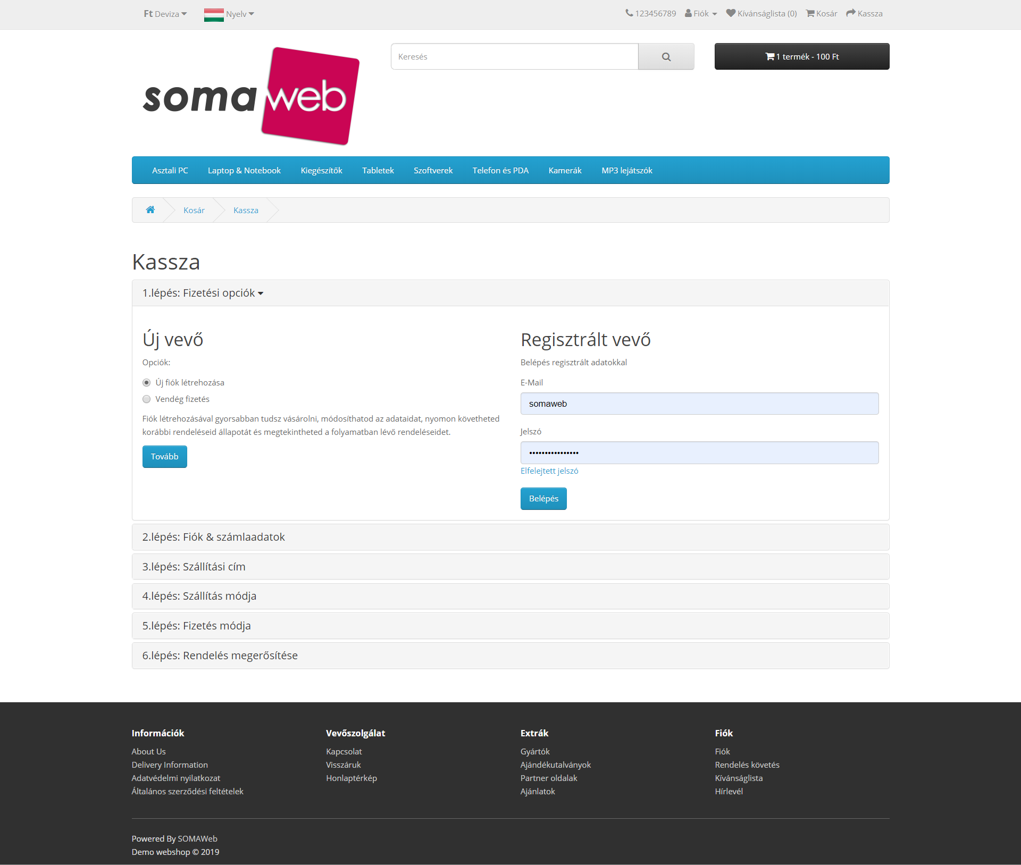Viewport: 1021px width, 865px height.
Task: Open the Laptop & Notebook menu item
Action: pos(244,170)
